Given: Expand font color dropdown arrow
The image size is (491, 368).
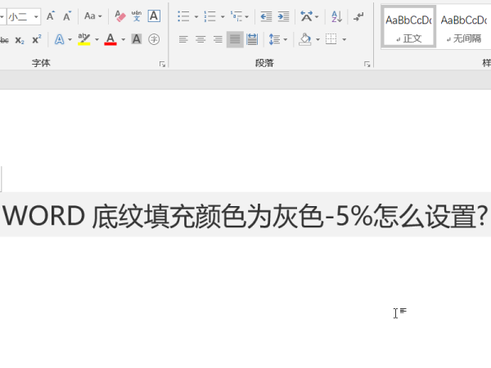Looking at the screenshot, I should (x=124, y=40).
